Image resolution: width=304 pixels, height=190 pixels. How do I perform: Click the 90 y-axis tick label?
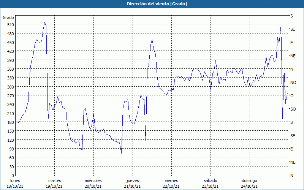(12, 149)
